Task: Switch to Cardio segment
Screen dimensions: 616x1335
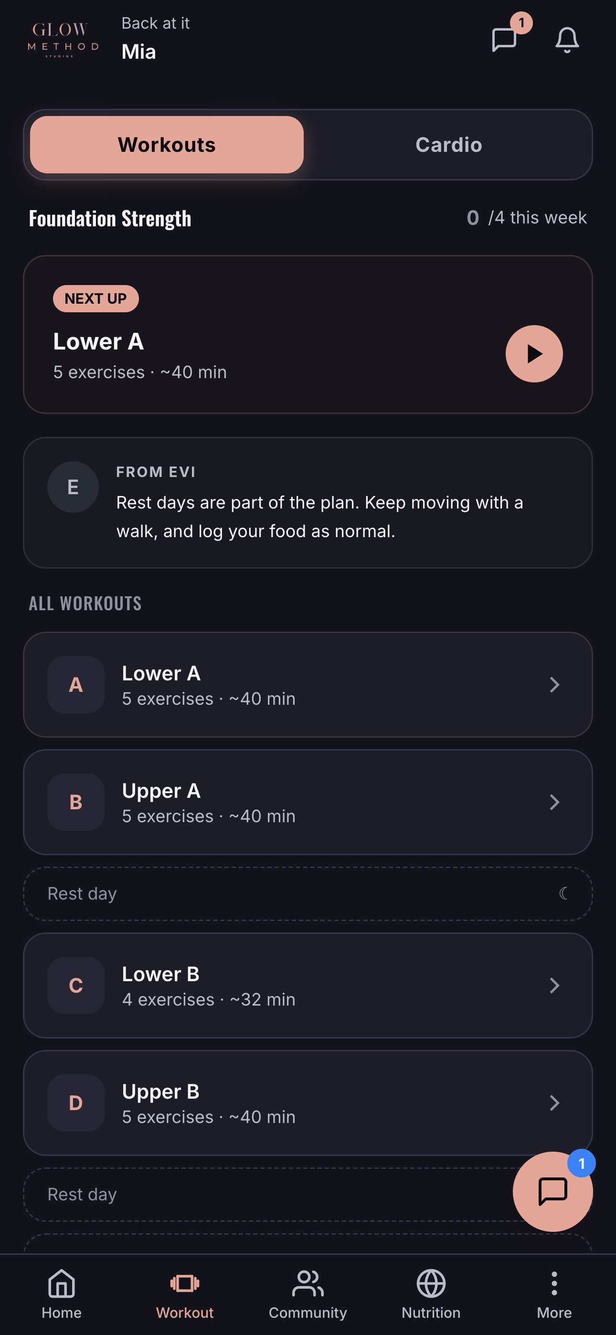Action: pos(448,145)
